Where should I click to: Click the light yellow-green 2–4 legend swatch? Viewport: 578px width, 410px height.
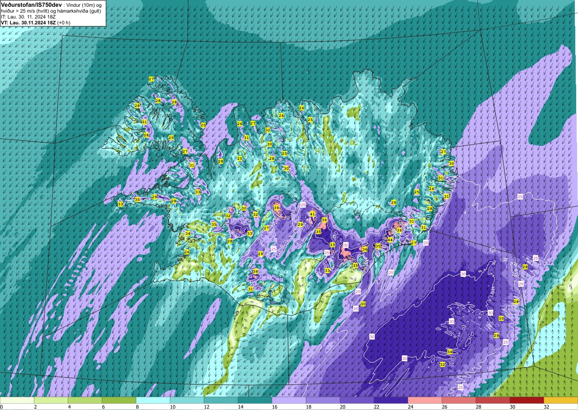(51, 400)
